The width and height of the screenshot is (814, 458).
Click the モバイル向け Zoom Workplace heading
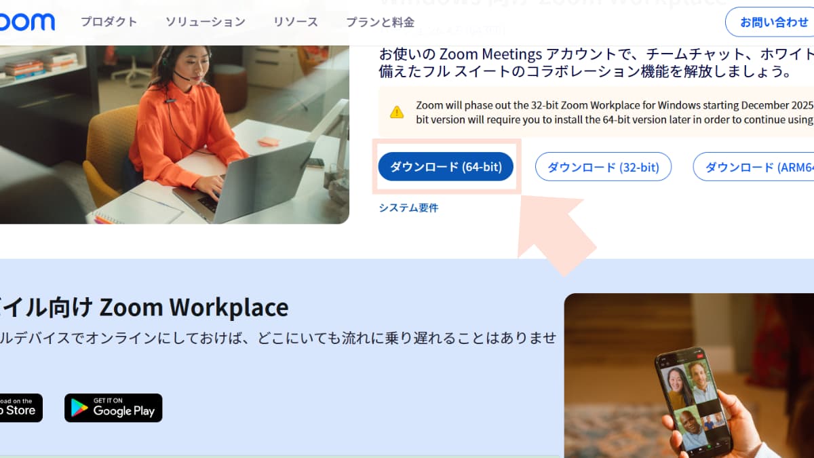[144, 307]
